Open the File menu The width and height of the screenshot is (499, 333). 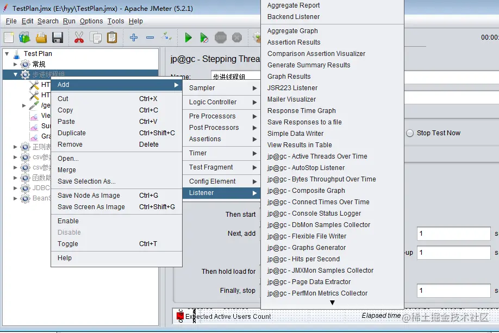pos(11,21)
